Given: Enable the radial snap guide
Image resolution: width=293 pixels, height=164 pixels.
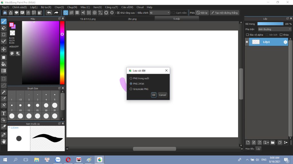Looking at the screenshot, I should click(x=89, y=13).
